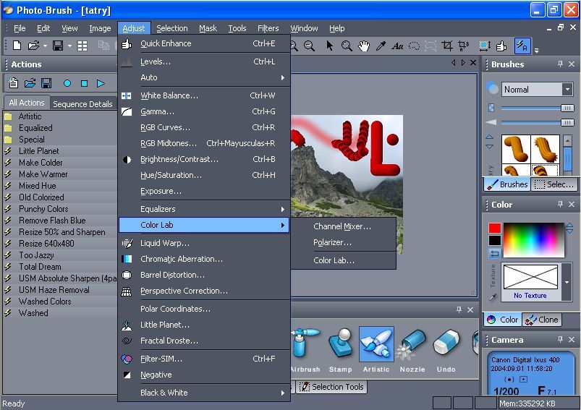The height and width of the screenshot is (410, 581).
Task: Click New Action script icon in Actions
Action: click(13, 83)
